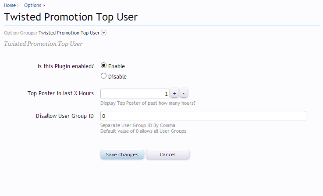
Task: Open the Options breadcrumb link
Action: coord(32,5)
